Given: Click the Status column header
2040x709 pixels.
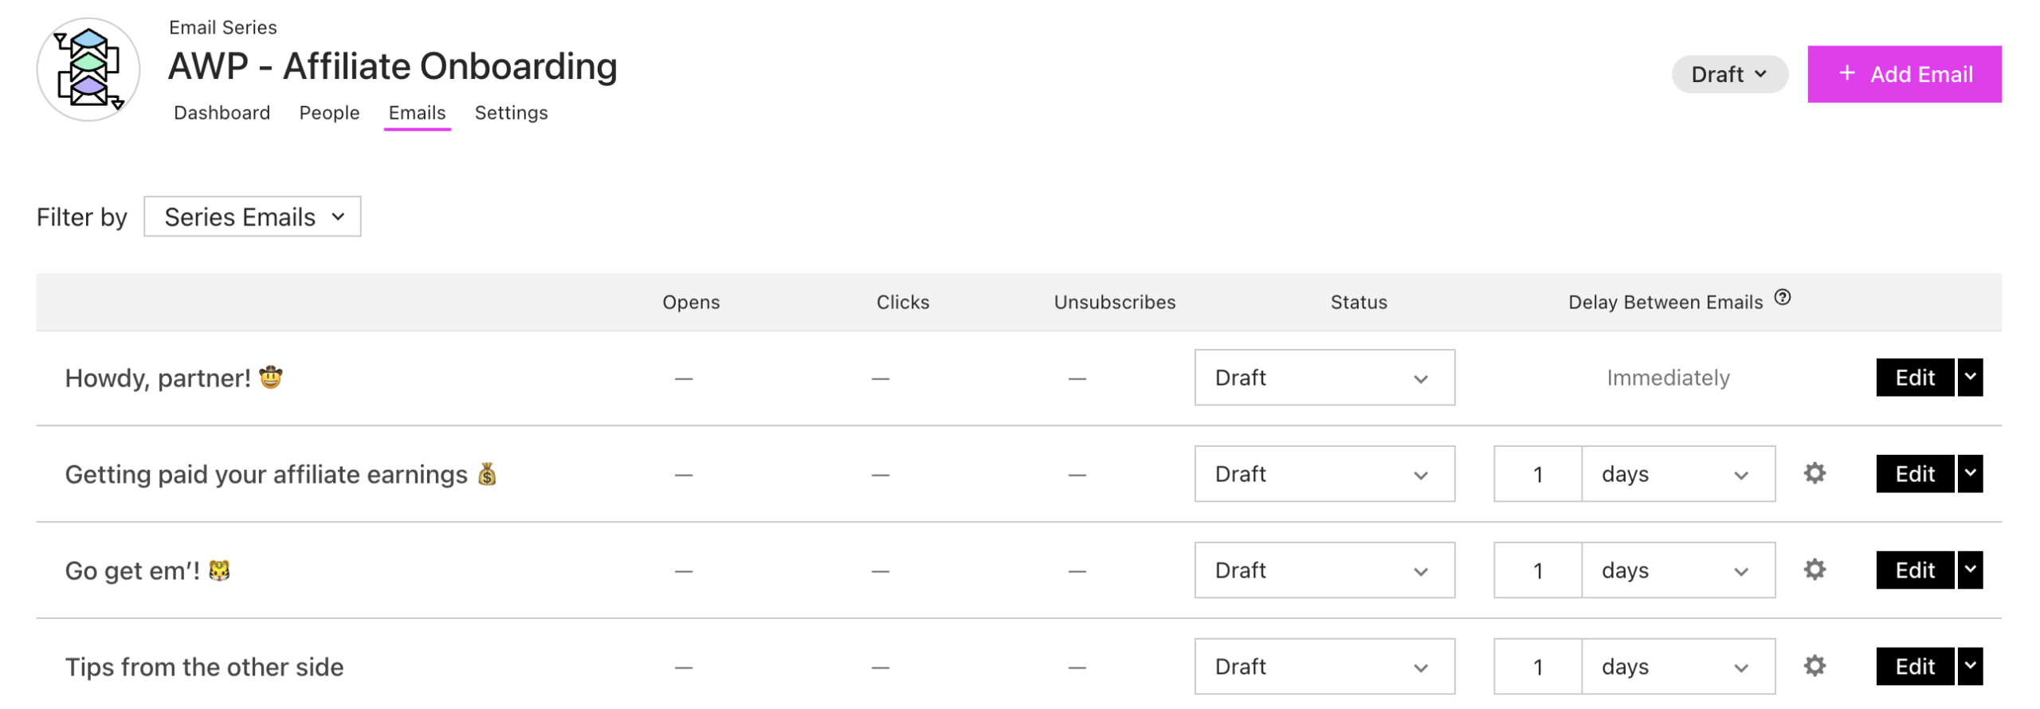Looking at the screenshot, I should 1358,302.
